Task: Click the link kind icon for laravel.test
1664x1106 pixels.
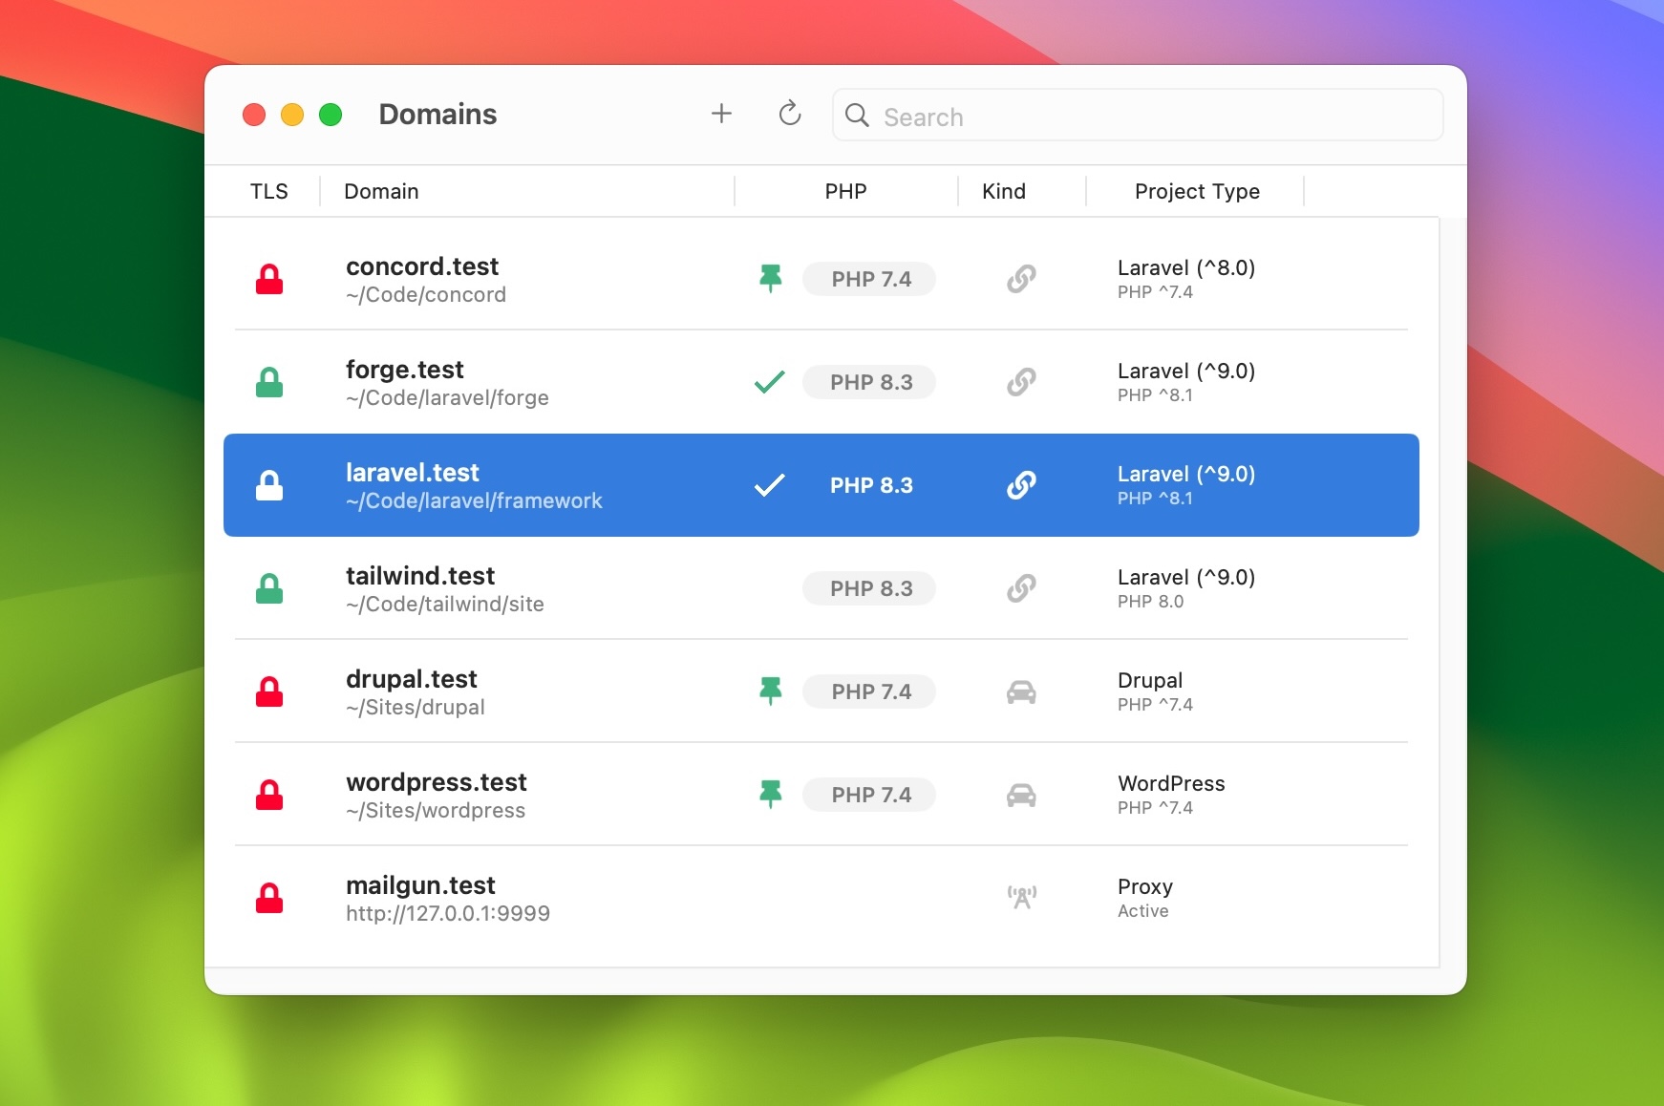Action: 1021,485
